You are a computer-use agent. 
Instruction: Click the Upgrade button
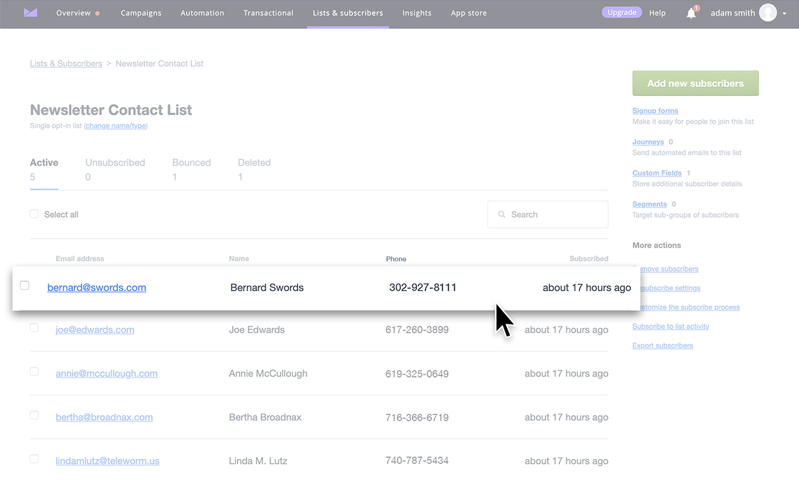pyautogui.click(x=622, y=12)
